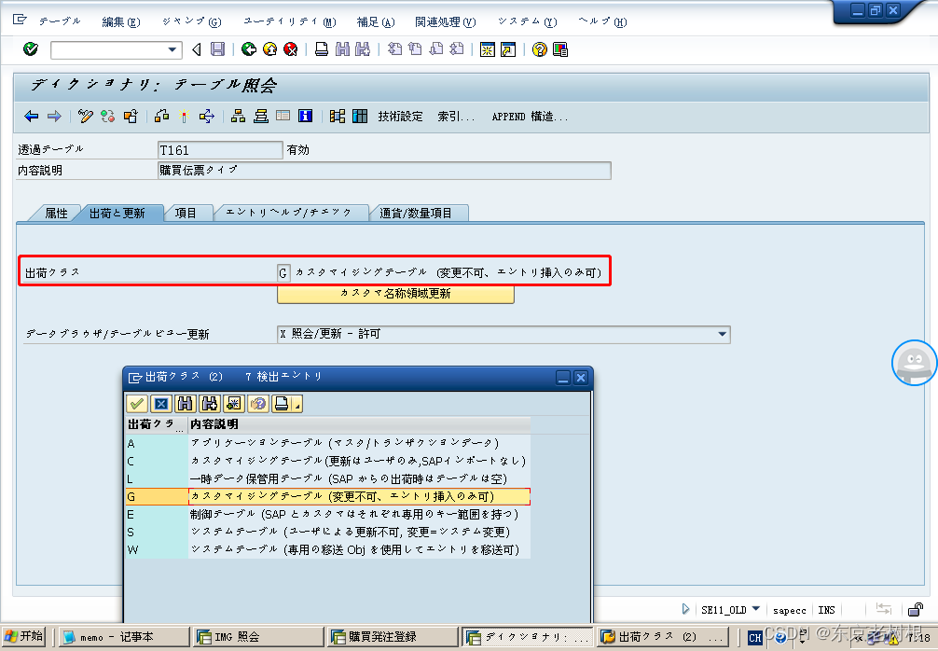The image size is (938, 651).
Task: Click the popup Find Next icon
Action: click(210, 404)
